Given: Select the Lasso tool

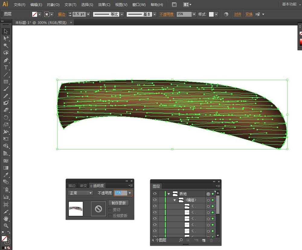Looking at the screenshot, I should coord(6,53).
